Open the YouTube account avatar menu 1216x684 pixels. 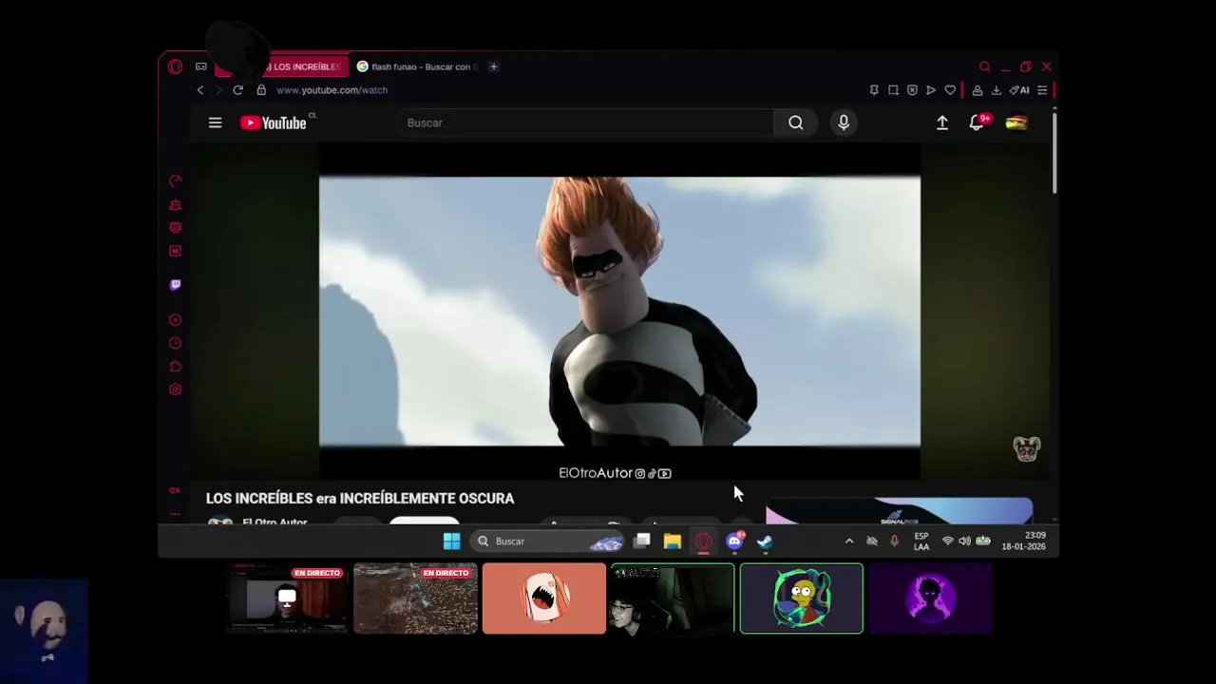(x=1016, y=123)
